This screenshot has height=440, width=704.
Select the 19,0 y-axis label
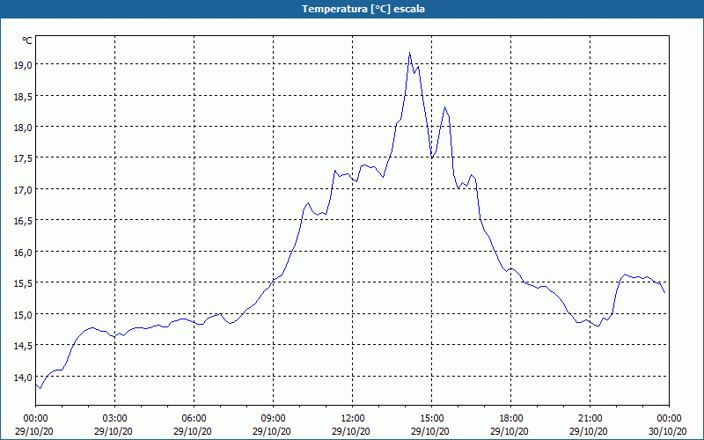pyautogui.click(x=23, y=65)
